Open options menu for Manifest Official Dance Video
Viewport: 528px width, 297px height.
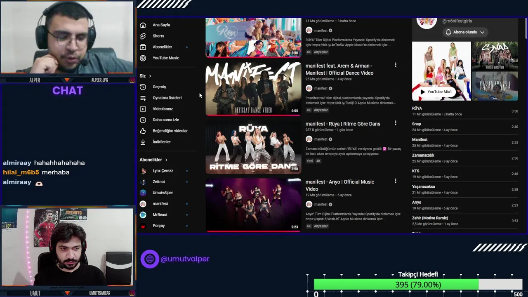click(395, 65)
